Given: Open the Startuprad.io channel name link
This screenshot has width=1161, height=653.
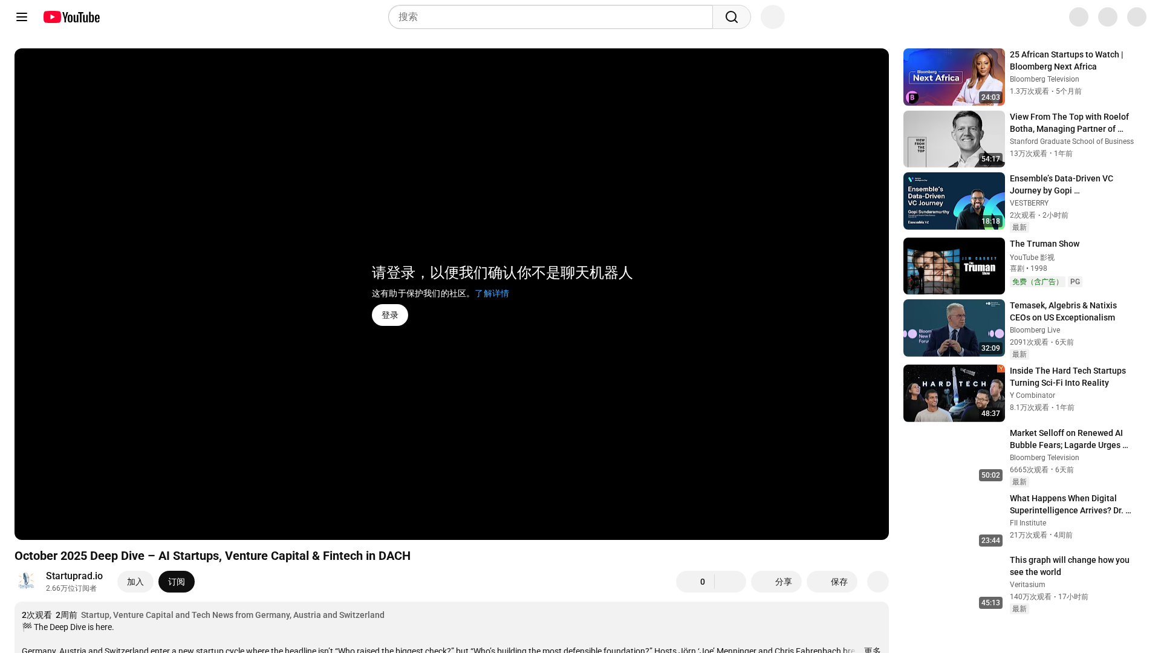Looking at the screenshot, I should pos(74,576).
